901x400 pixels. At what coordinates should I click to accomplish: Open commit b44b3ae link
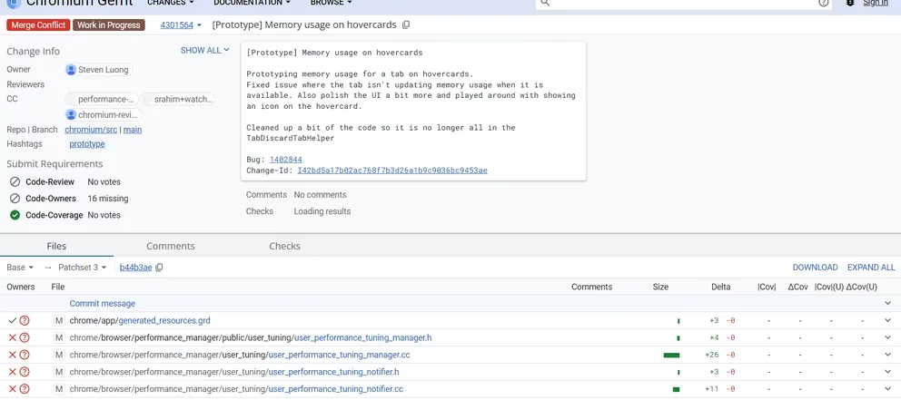(x=135, y=268)
